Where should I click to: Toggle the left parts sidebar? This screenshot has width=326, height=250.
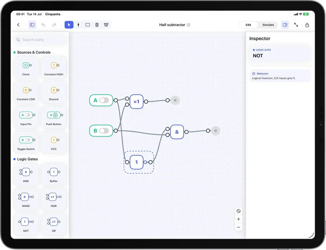point(32,25)
